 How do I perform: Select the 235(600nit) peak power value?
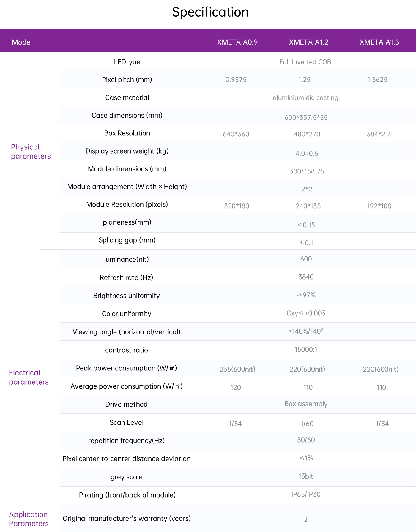pyautogui.click(x=237, y=369)
